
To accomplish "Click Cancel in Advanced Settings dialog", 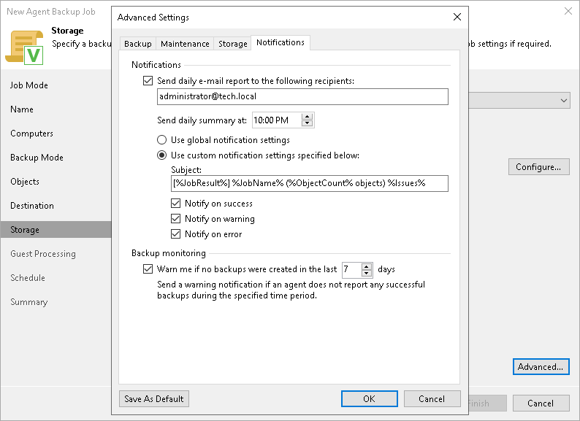I will [432, 399].
